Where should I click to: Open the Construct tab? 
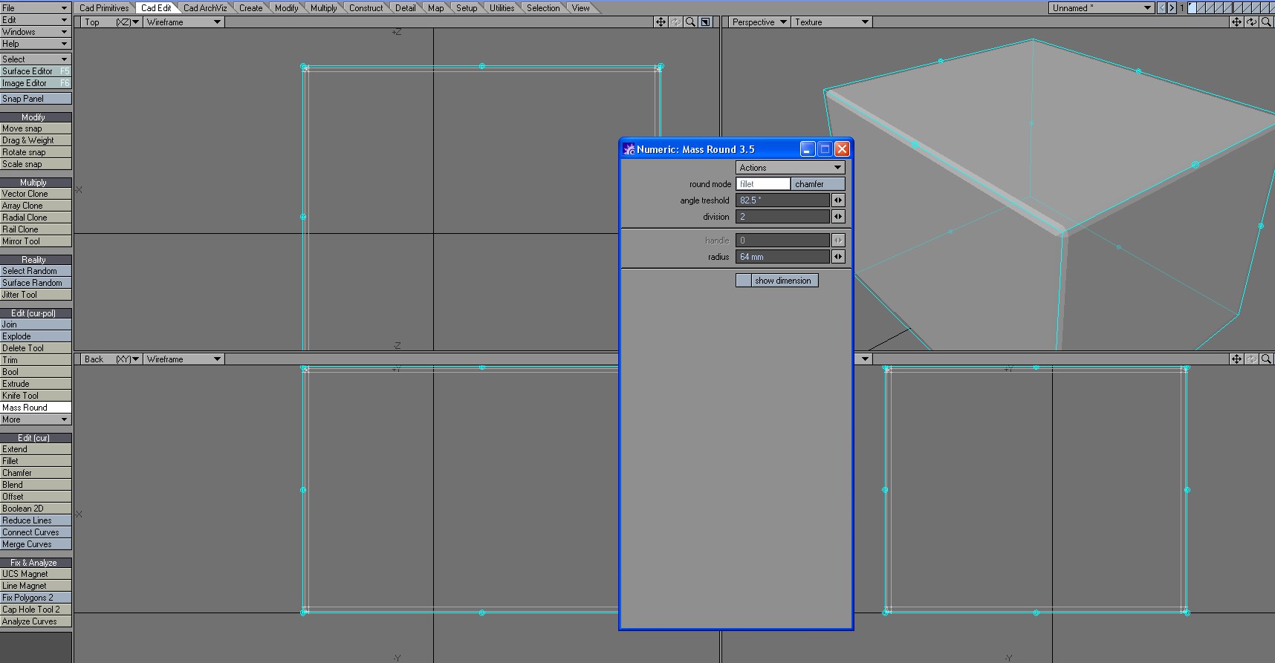coord(366,8)
